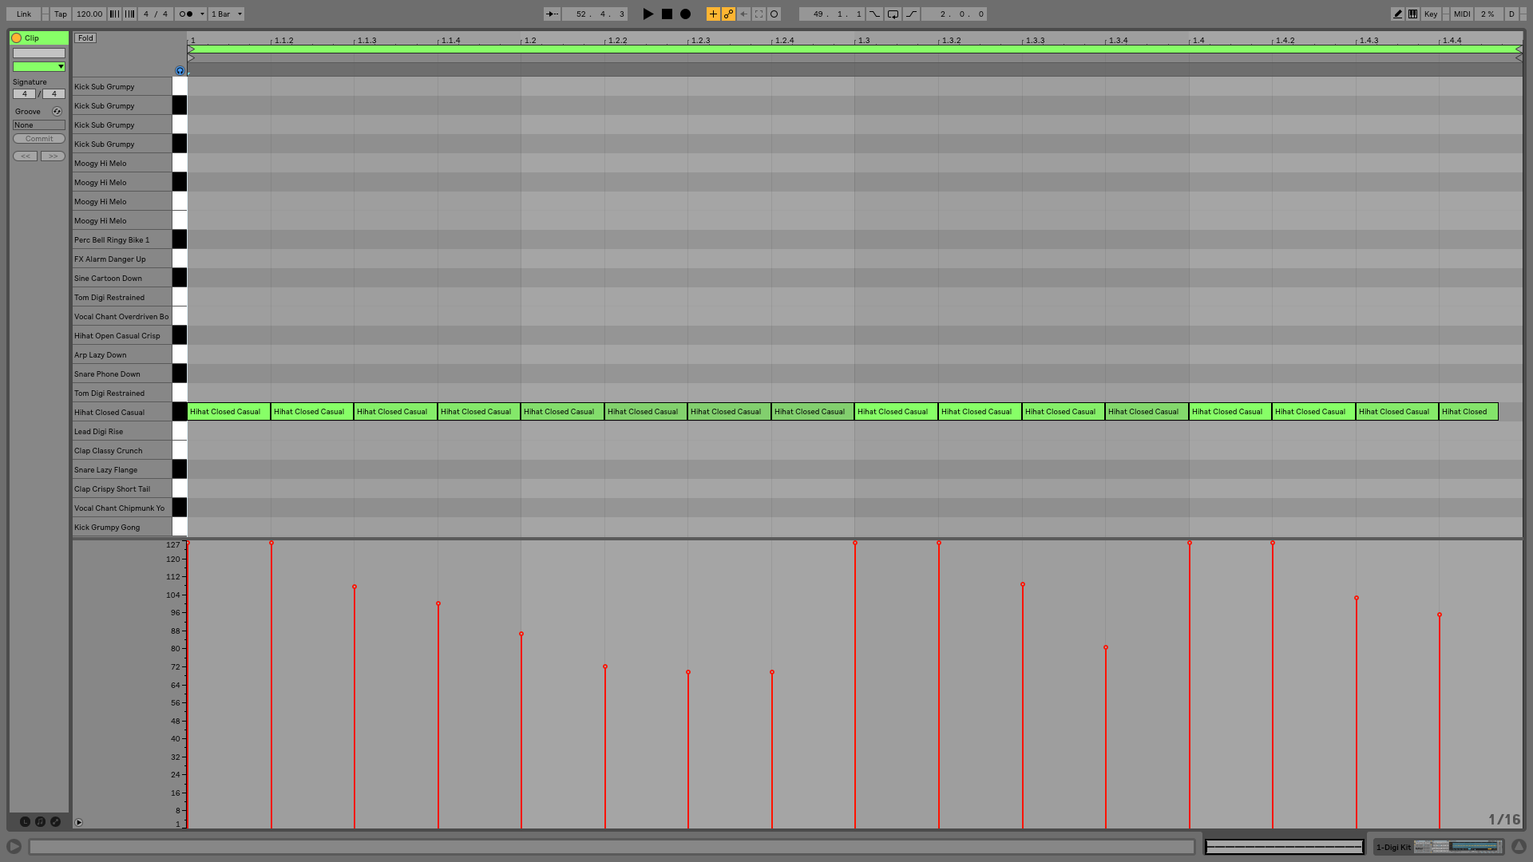1533x862 pixels.
Task: Toggle the MIDI Arrangement Overdub plus button
Action: point(713,14)
